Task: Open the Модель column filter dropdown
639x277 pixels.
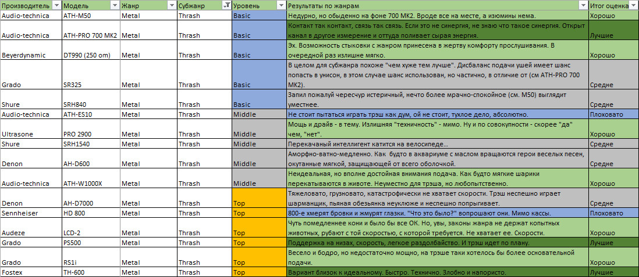Action: [114, 5]
